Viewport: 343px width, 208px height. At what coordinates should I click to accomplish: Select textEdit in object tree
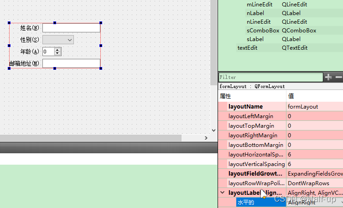[247, 48]
